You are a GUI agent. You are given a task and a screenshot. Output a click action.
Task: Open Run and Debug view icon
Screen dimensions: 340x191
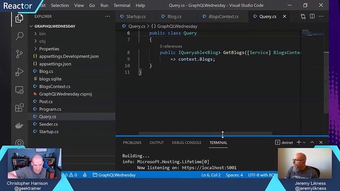(19, 72)
